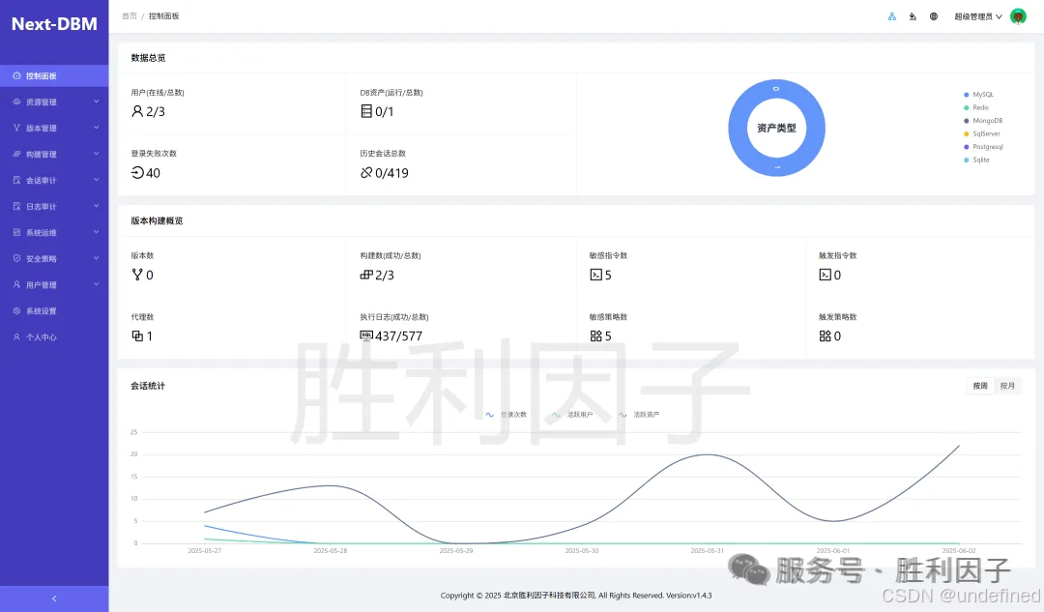Click the blue topology icon in the header
Viewport: 1044px width, 612px height.
coord(891,16)
